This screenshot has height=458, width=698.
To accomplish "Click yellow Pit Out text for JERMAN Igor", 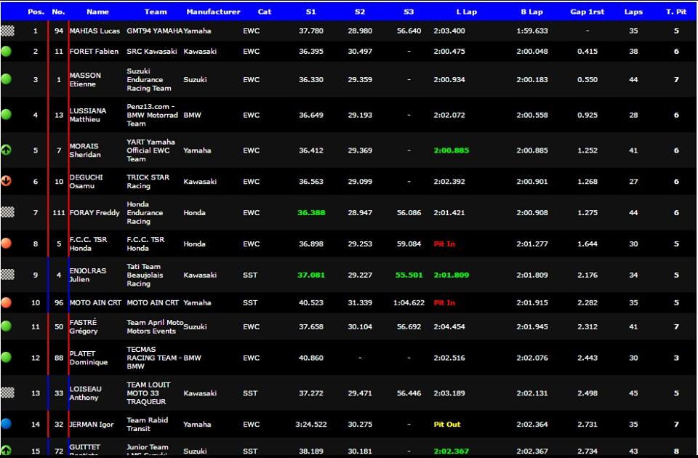I will 446,425.
